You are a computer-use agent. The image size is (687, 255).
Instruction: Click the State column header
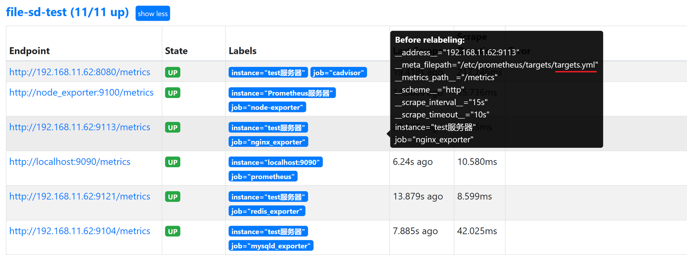[176, 51]
